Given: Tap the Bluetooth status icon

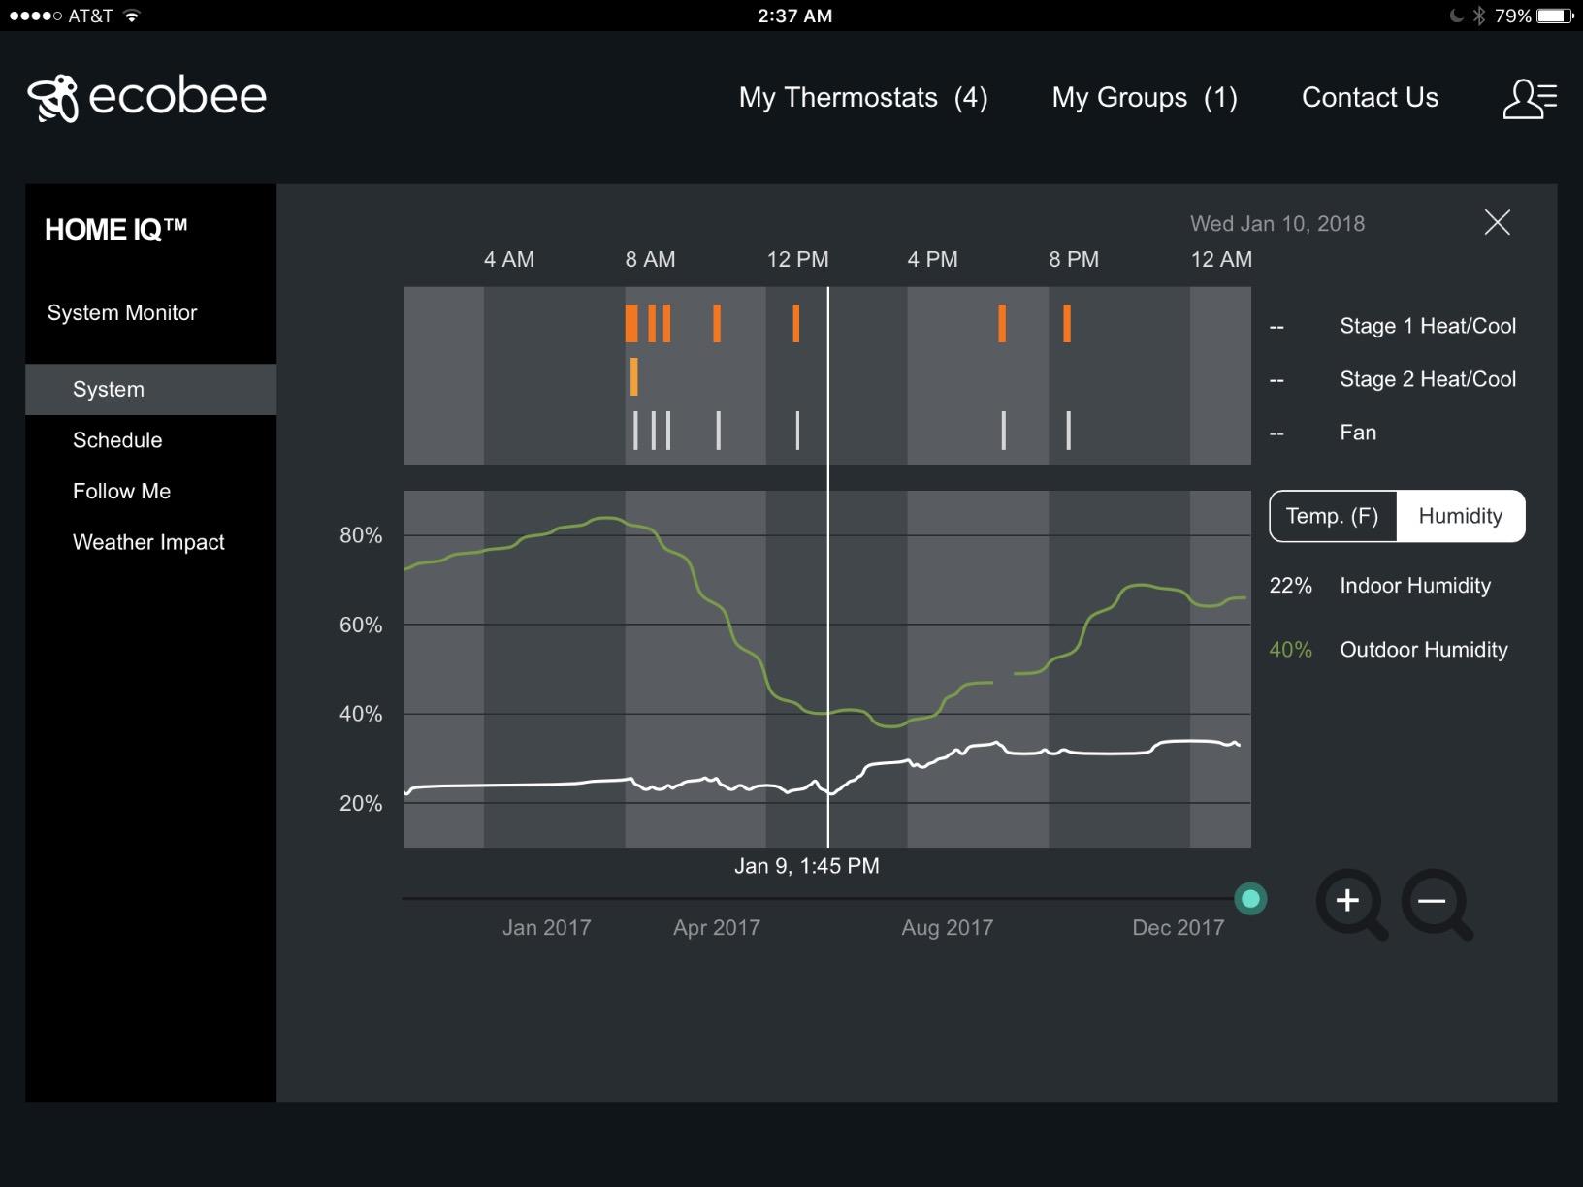Looking at the screenshot, I should coord(1479,16).
